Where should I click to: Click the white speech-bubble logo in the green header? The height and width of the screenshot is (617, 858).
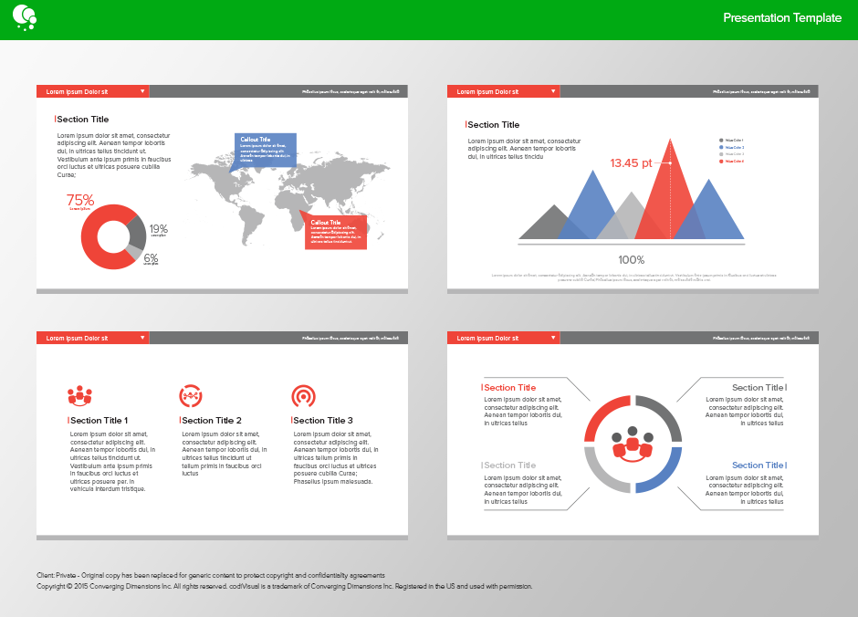26,17
